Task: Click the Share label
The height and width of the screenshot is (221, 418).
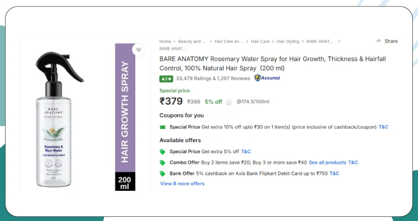Action: [391, 41]
